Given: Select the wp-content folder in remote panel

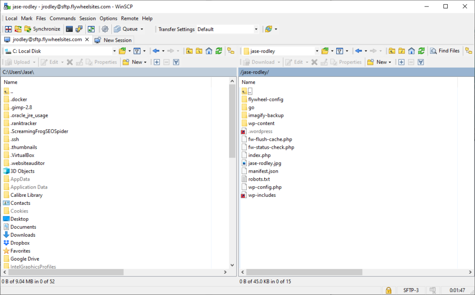Looking at the screenshot, I should [x=258, y=124].
